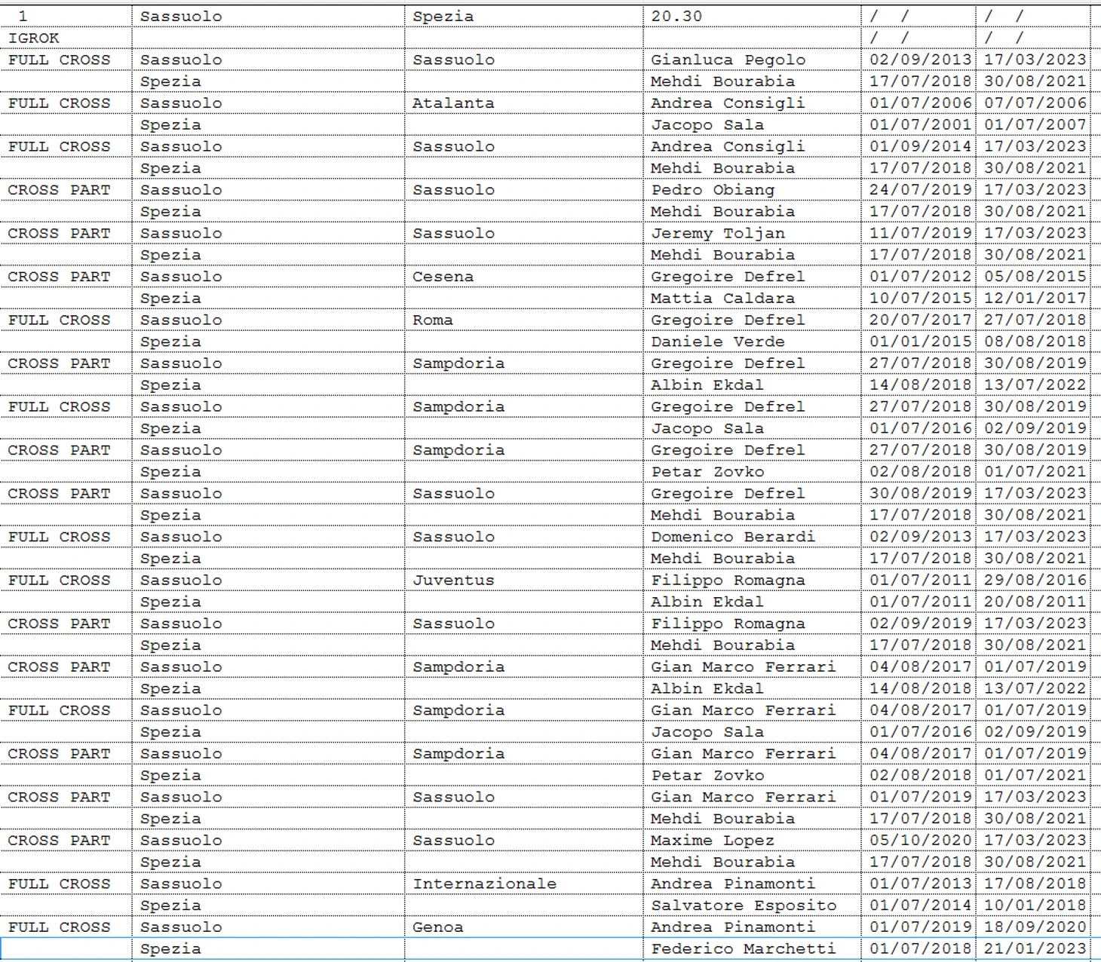Select date "29/08/2016"

click(1035, 580)
